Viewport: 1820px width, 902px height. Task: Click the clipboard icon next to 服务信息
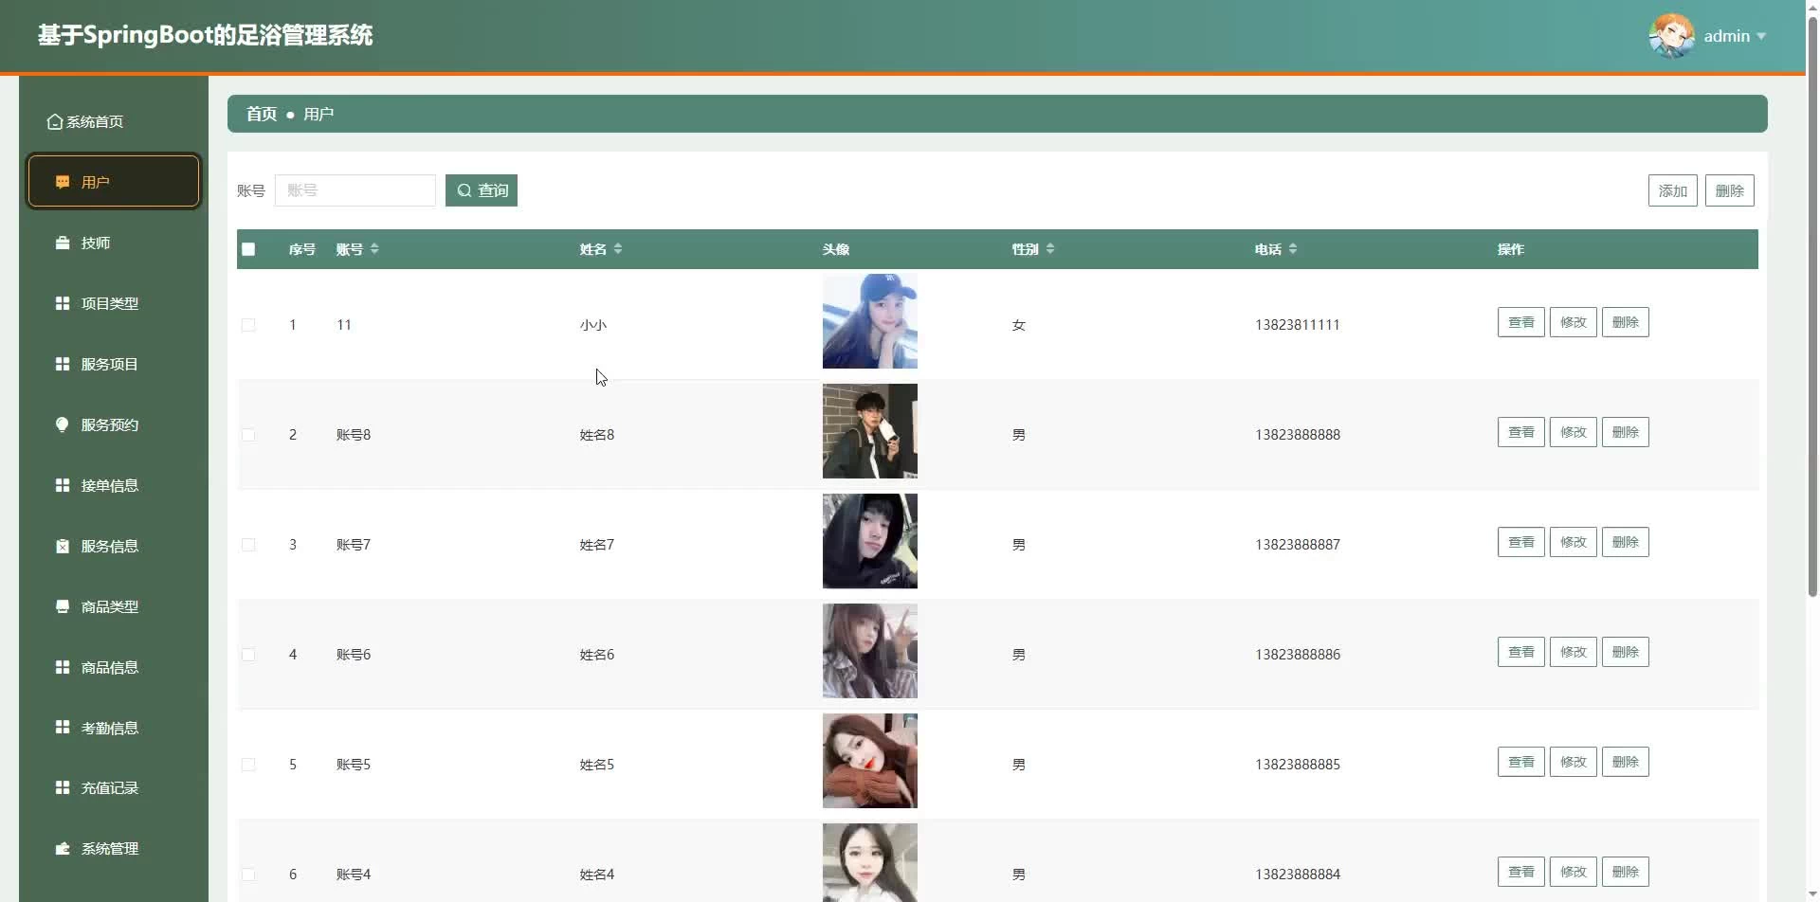(63, 546)
